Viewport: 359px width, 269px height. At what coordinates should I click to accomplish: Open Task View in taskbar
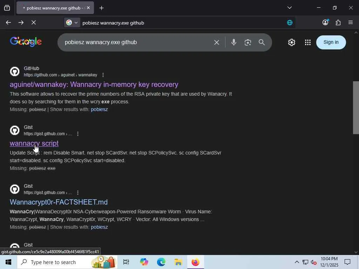coord(126,262)
